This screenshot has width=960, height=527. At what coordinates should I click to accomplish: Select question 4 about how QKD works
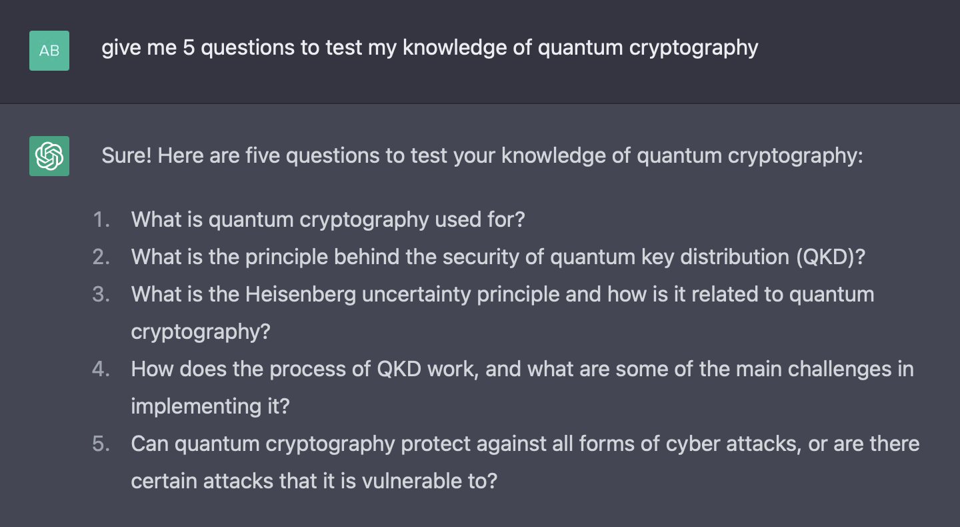[x=522, y=388]
